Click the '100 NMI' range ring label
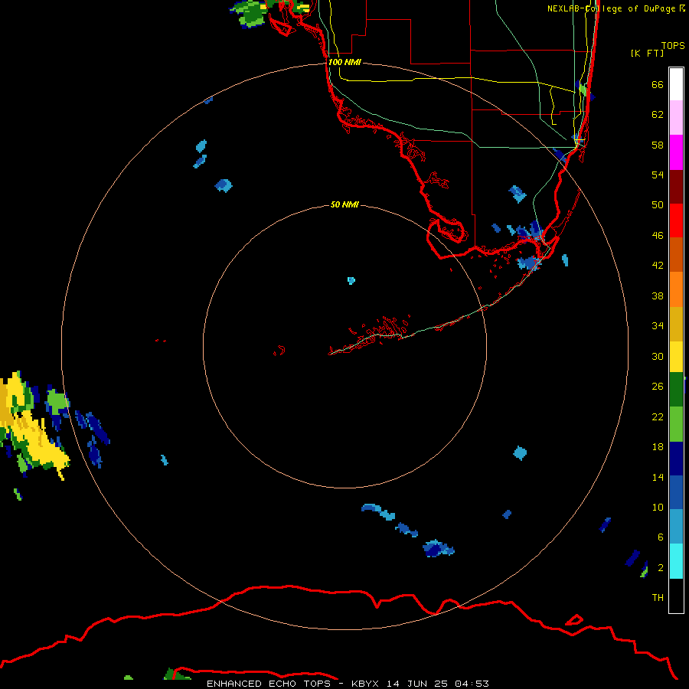The width and height of the screenshot is (689, 689). (x=344, y=62)
